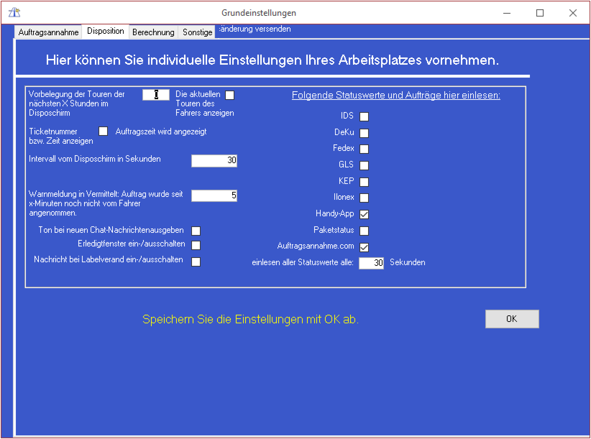Toggle Erledigtfenster ein-/ausschalten checkbox
591x439 pixels.
pyautogui.click(x=196, y=245)
